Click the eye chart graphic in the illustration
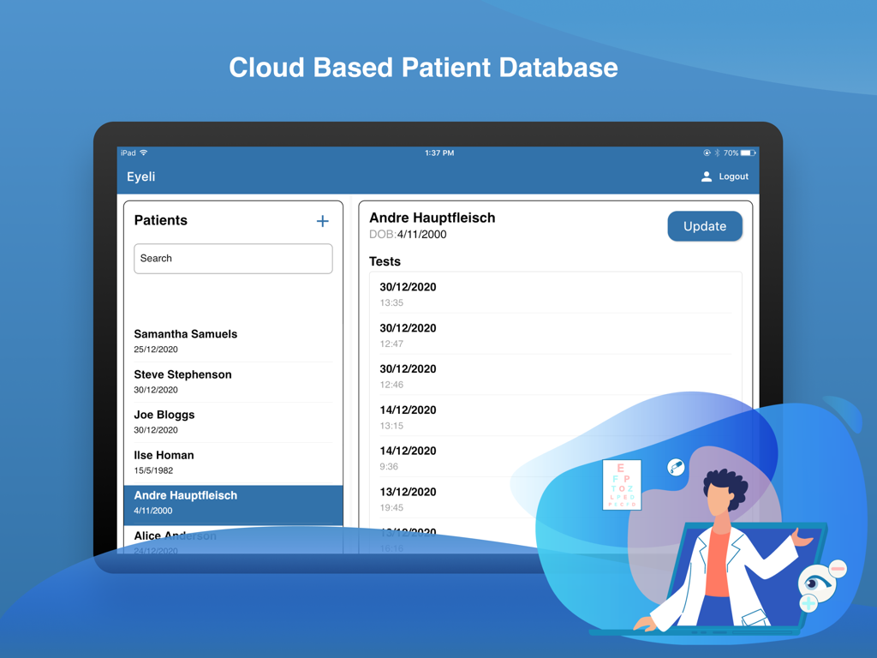This screenshot has width=877, height=658. (622, 485)
